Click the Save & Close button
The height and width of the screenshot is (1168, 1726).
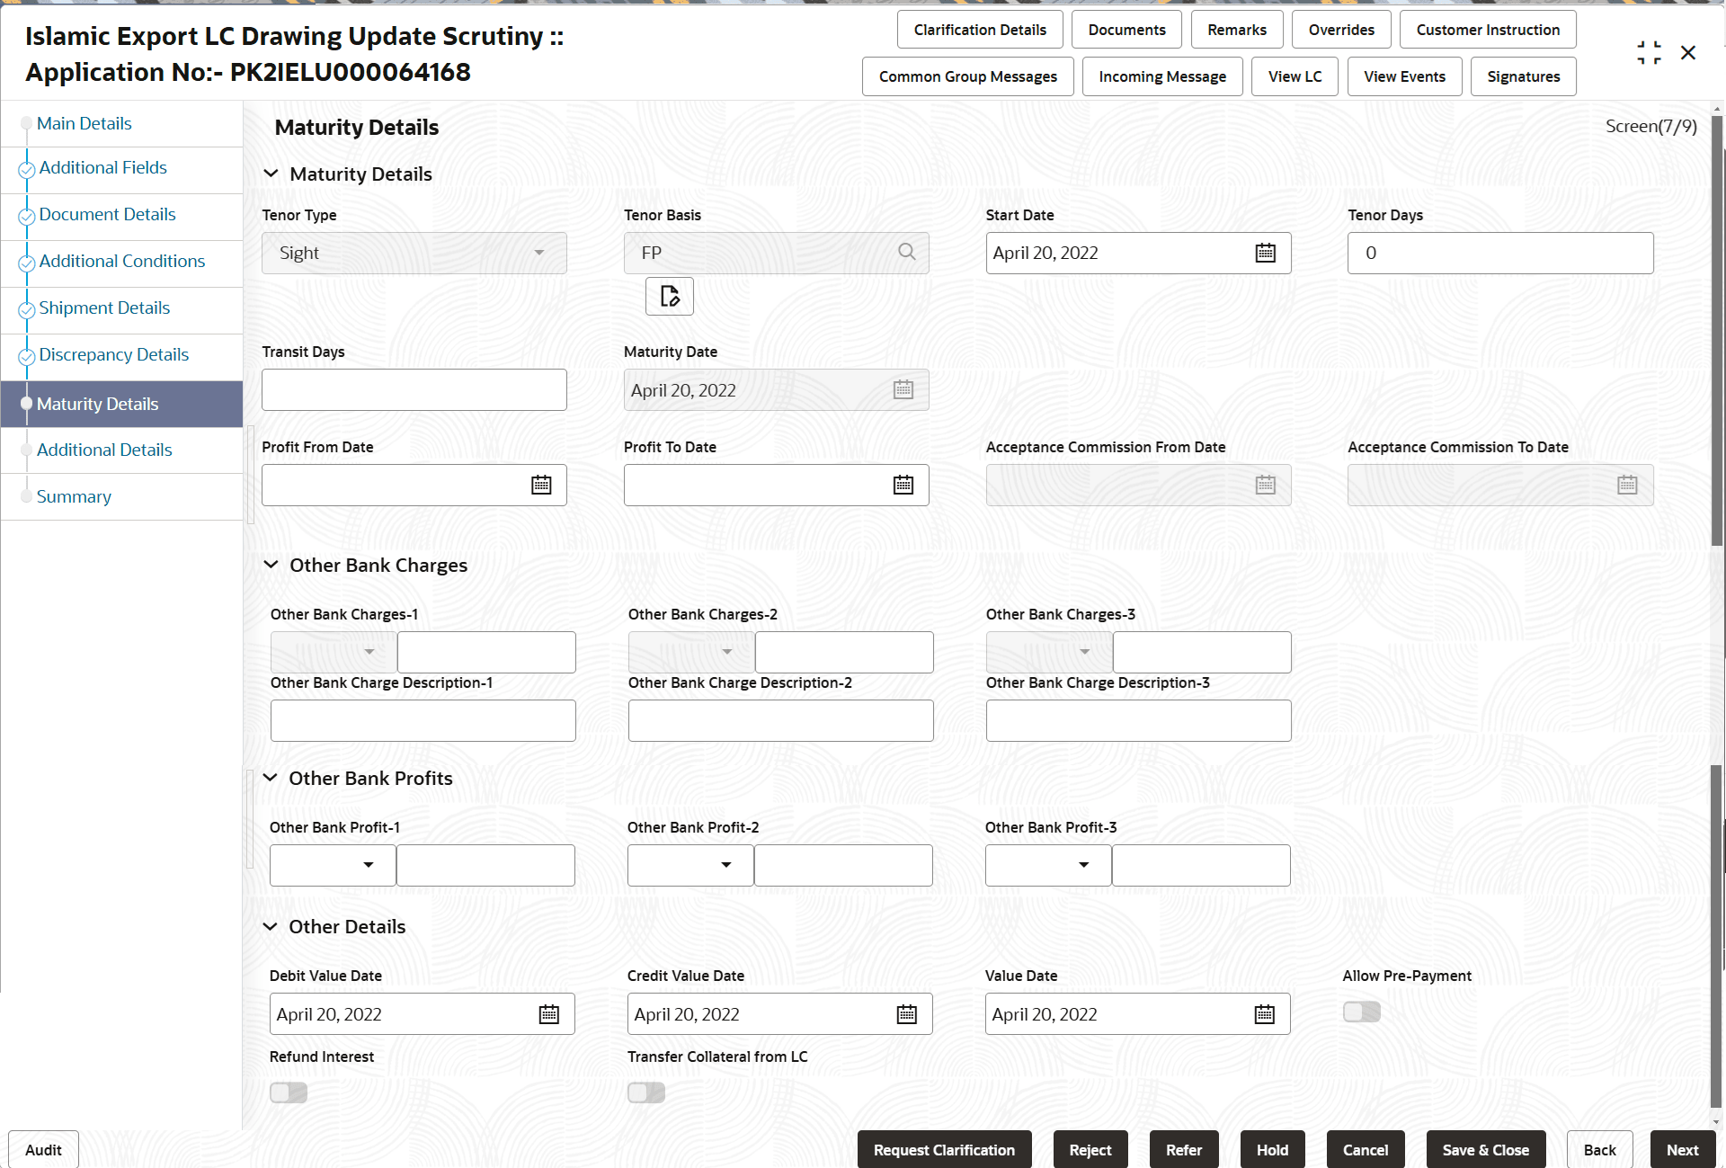pyautogui.click(x=1485, y=1150)
